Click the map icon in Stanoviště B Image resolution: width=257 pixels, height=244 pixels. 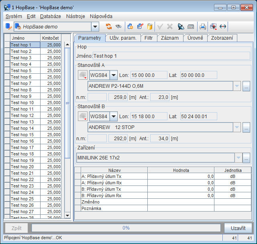(82, 116)
